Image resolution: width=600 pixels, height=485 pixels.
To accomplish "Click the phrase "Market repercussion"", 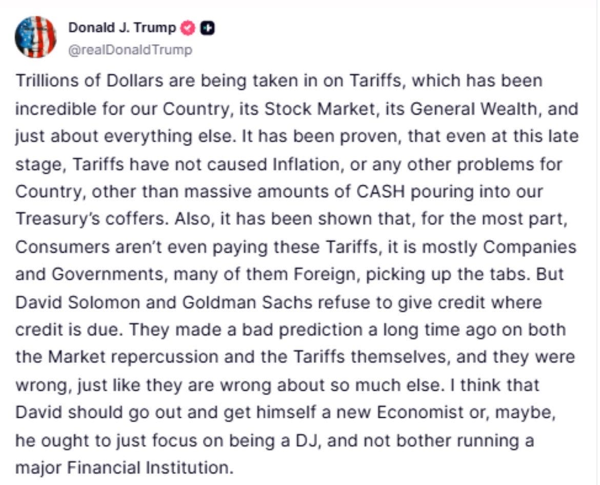I will tap(133, 357).
